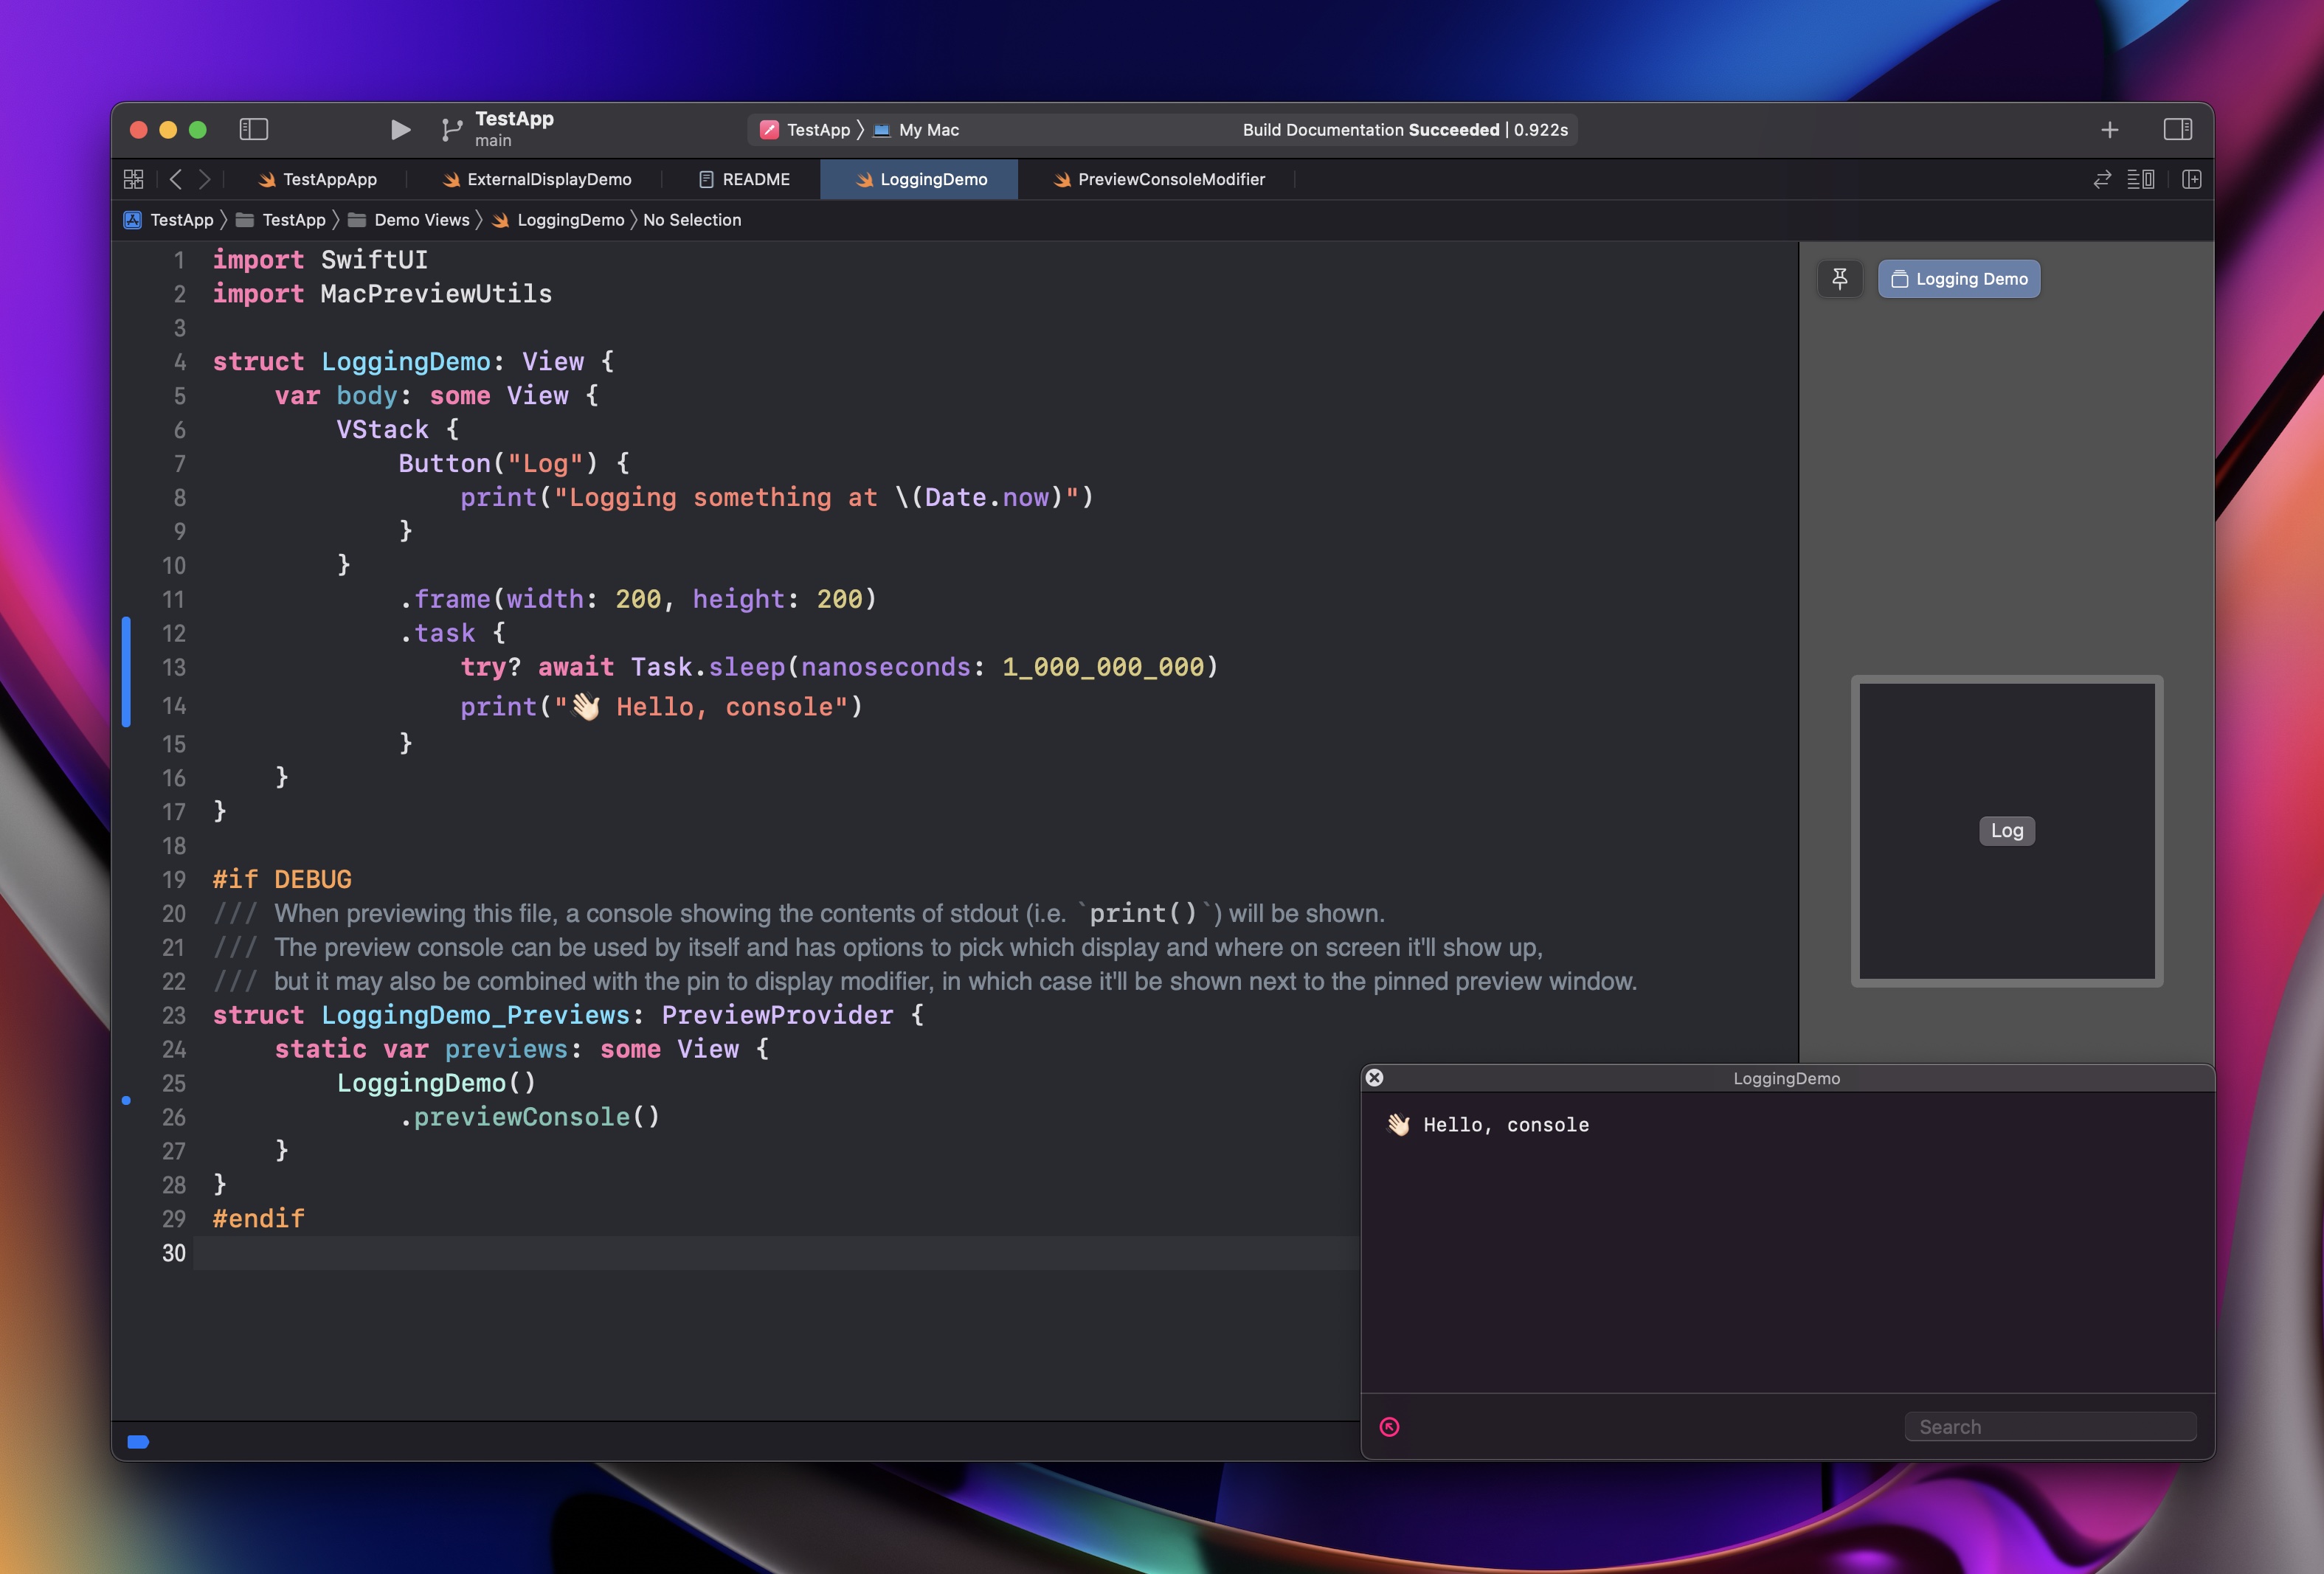Open the My Mac destination selector
This screenshot has height=1574, width=2324.
(927, 130)
